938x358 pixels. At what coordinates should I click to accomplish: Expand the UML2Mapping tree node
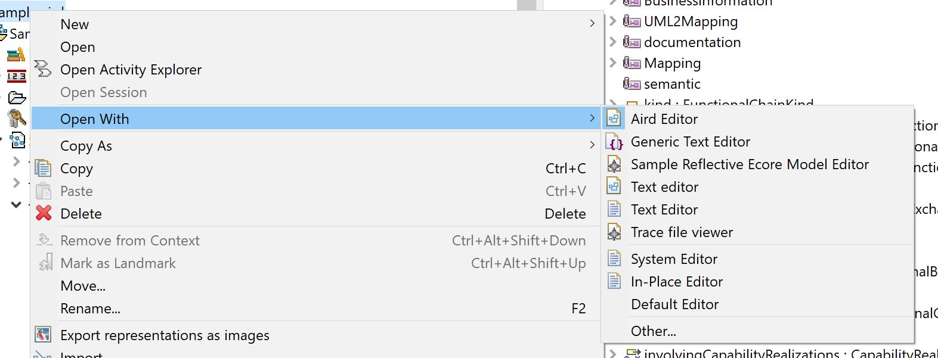point(612,21)
